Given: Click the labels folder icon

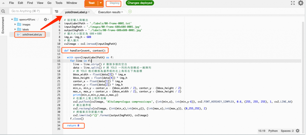Looking at the screenshot, I should point(19,30).
